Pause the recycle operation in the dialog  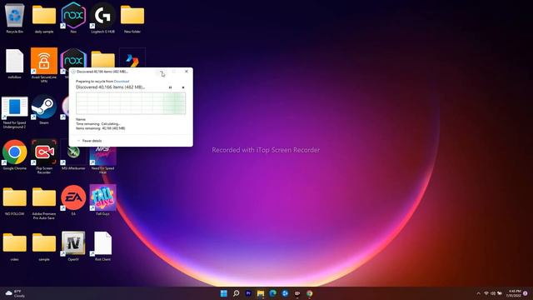click(170, 87)
